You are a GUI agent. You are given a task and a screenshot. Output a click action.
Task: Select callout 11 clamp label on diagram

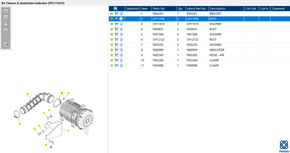tap(20, 124)
